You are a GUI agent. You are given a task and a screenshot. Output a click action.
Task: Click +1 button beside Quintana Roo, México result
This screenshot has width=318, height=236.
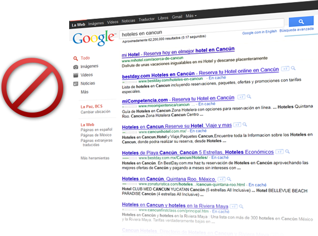(x=221, y=179)
